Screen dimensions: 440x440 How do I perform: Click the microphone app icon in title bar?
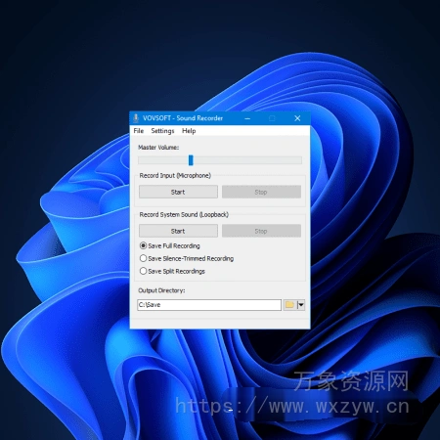click(136, 118)
